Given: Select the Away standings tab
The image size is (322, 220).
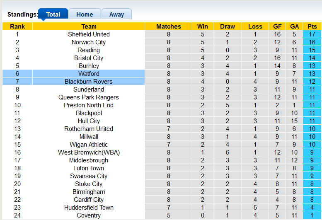Looking at the screenshot, I should click(x=116, y=14).
